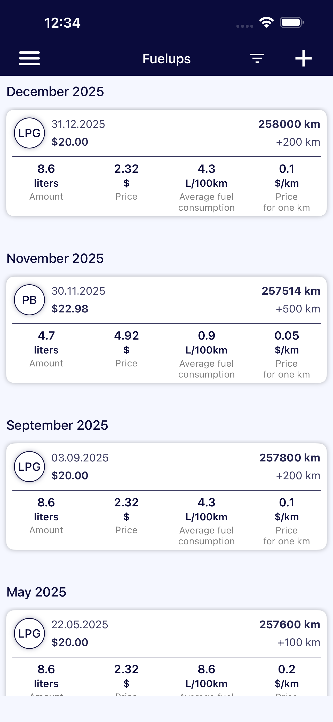Select the 257800 km odometer reading
The width and height of the screenshot is (333, 722).
[290, 458]
